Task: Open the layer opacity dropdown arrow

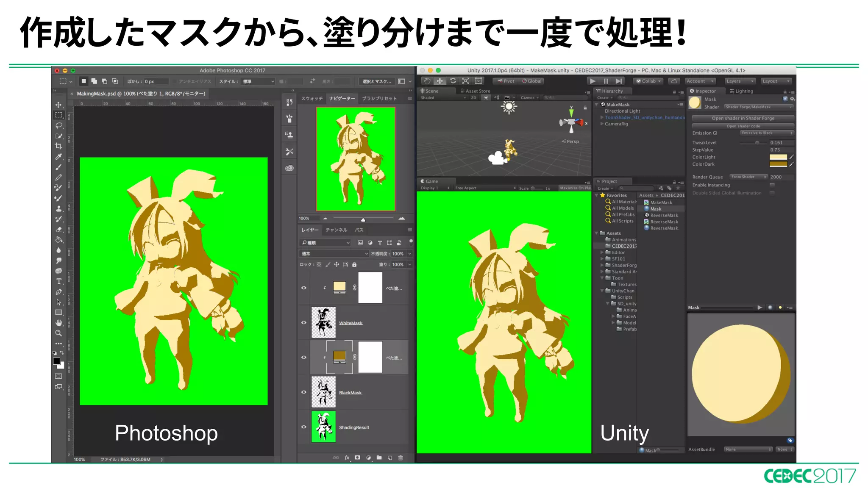Action: pos(409,254)
